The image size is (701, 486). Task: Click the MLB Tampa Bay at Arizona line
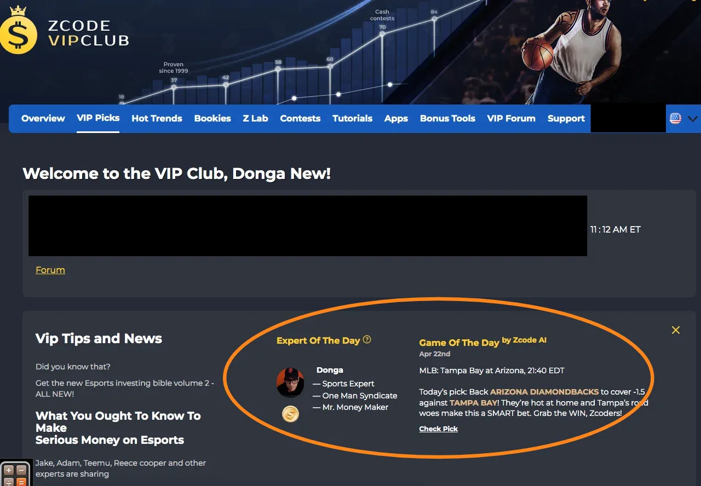point(491,371)
